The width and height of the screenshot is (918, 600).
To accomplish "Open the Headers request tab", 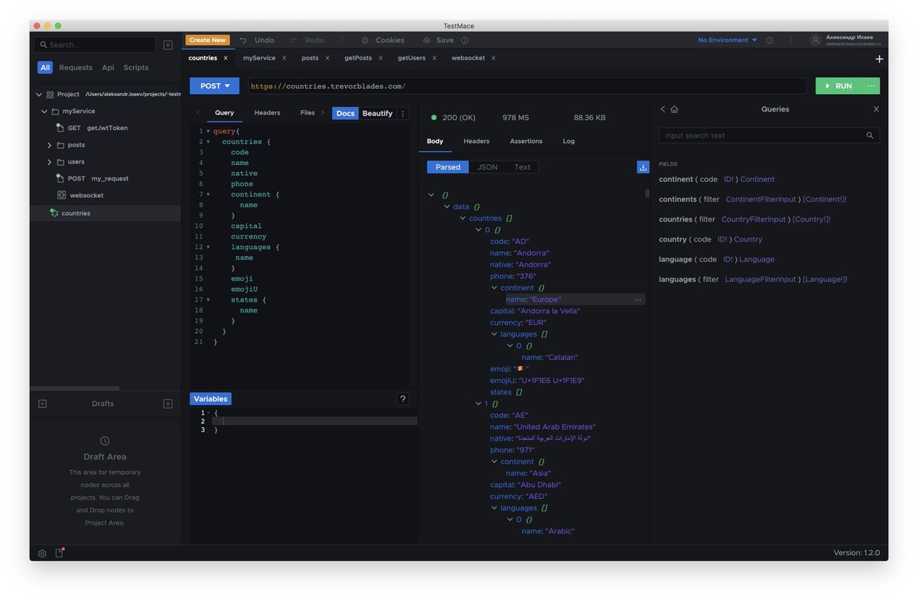I will pyautogui.click(x=267, y=113).
